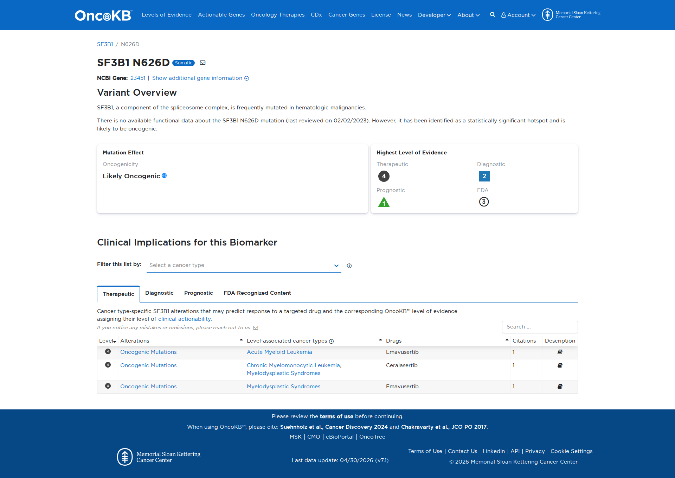Click Contact Us in footer
Image resolution: width=675 pixels, height=478 pixels.
click(462, 451)
